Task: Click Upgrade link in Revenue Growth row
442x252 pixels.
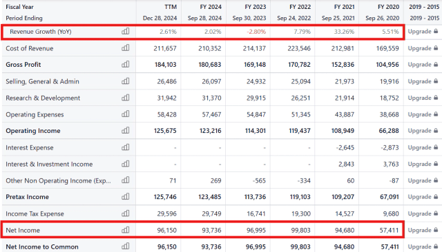Action: tap(423, 32)
